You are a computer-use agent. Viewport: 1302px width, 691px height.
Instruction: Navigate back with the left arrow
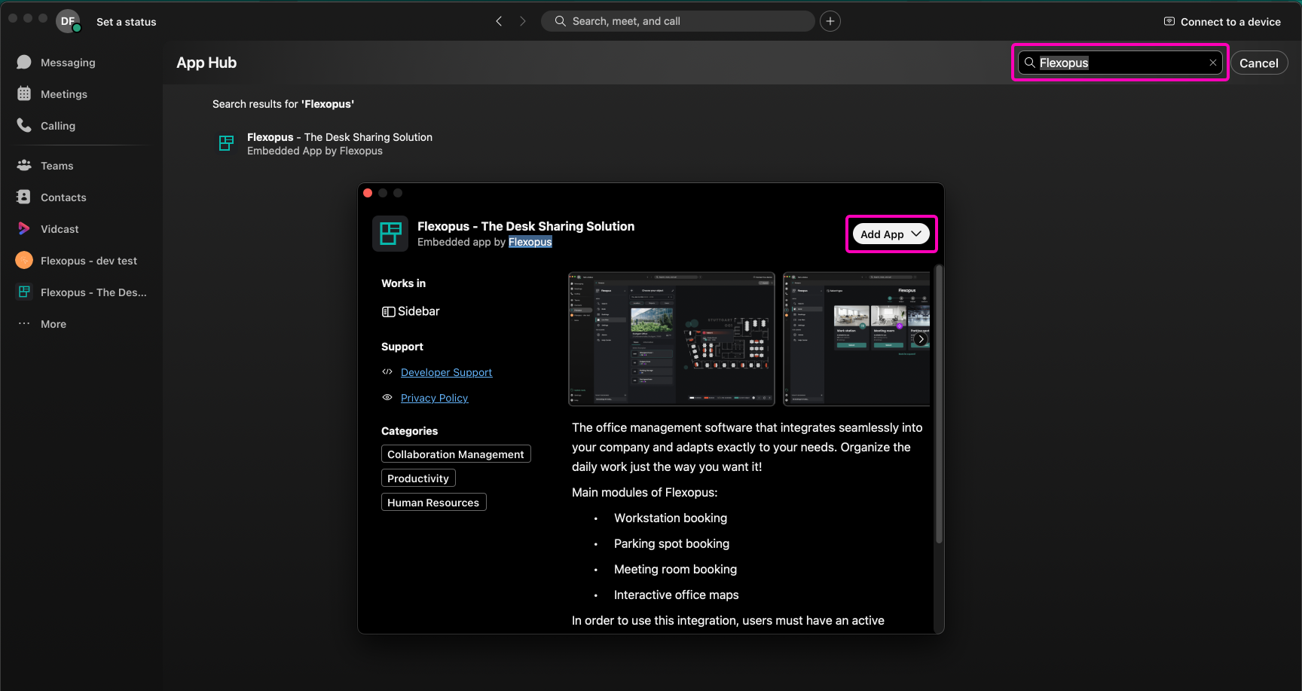[x=499, y=21]
